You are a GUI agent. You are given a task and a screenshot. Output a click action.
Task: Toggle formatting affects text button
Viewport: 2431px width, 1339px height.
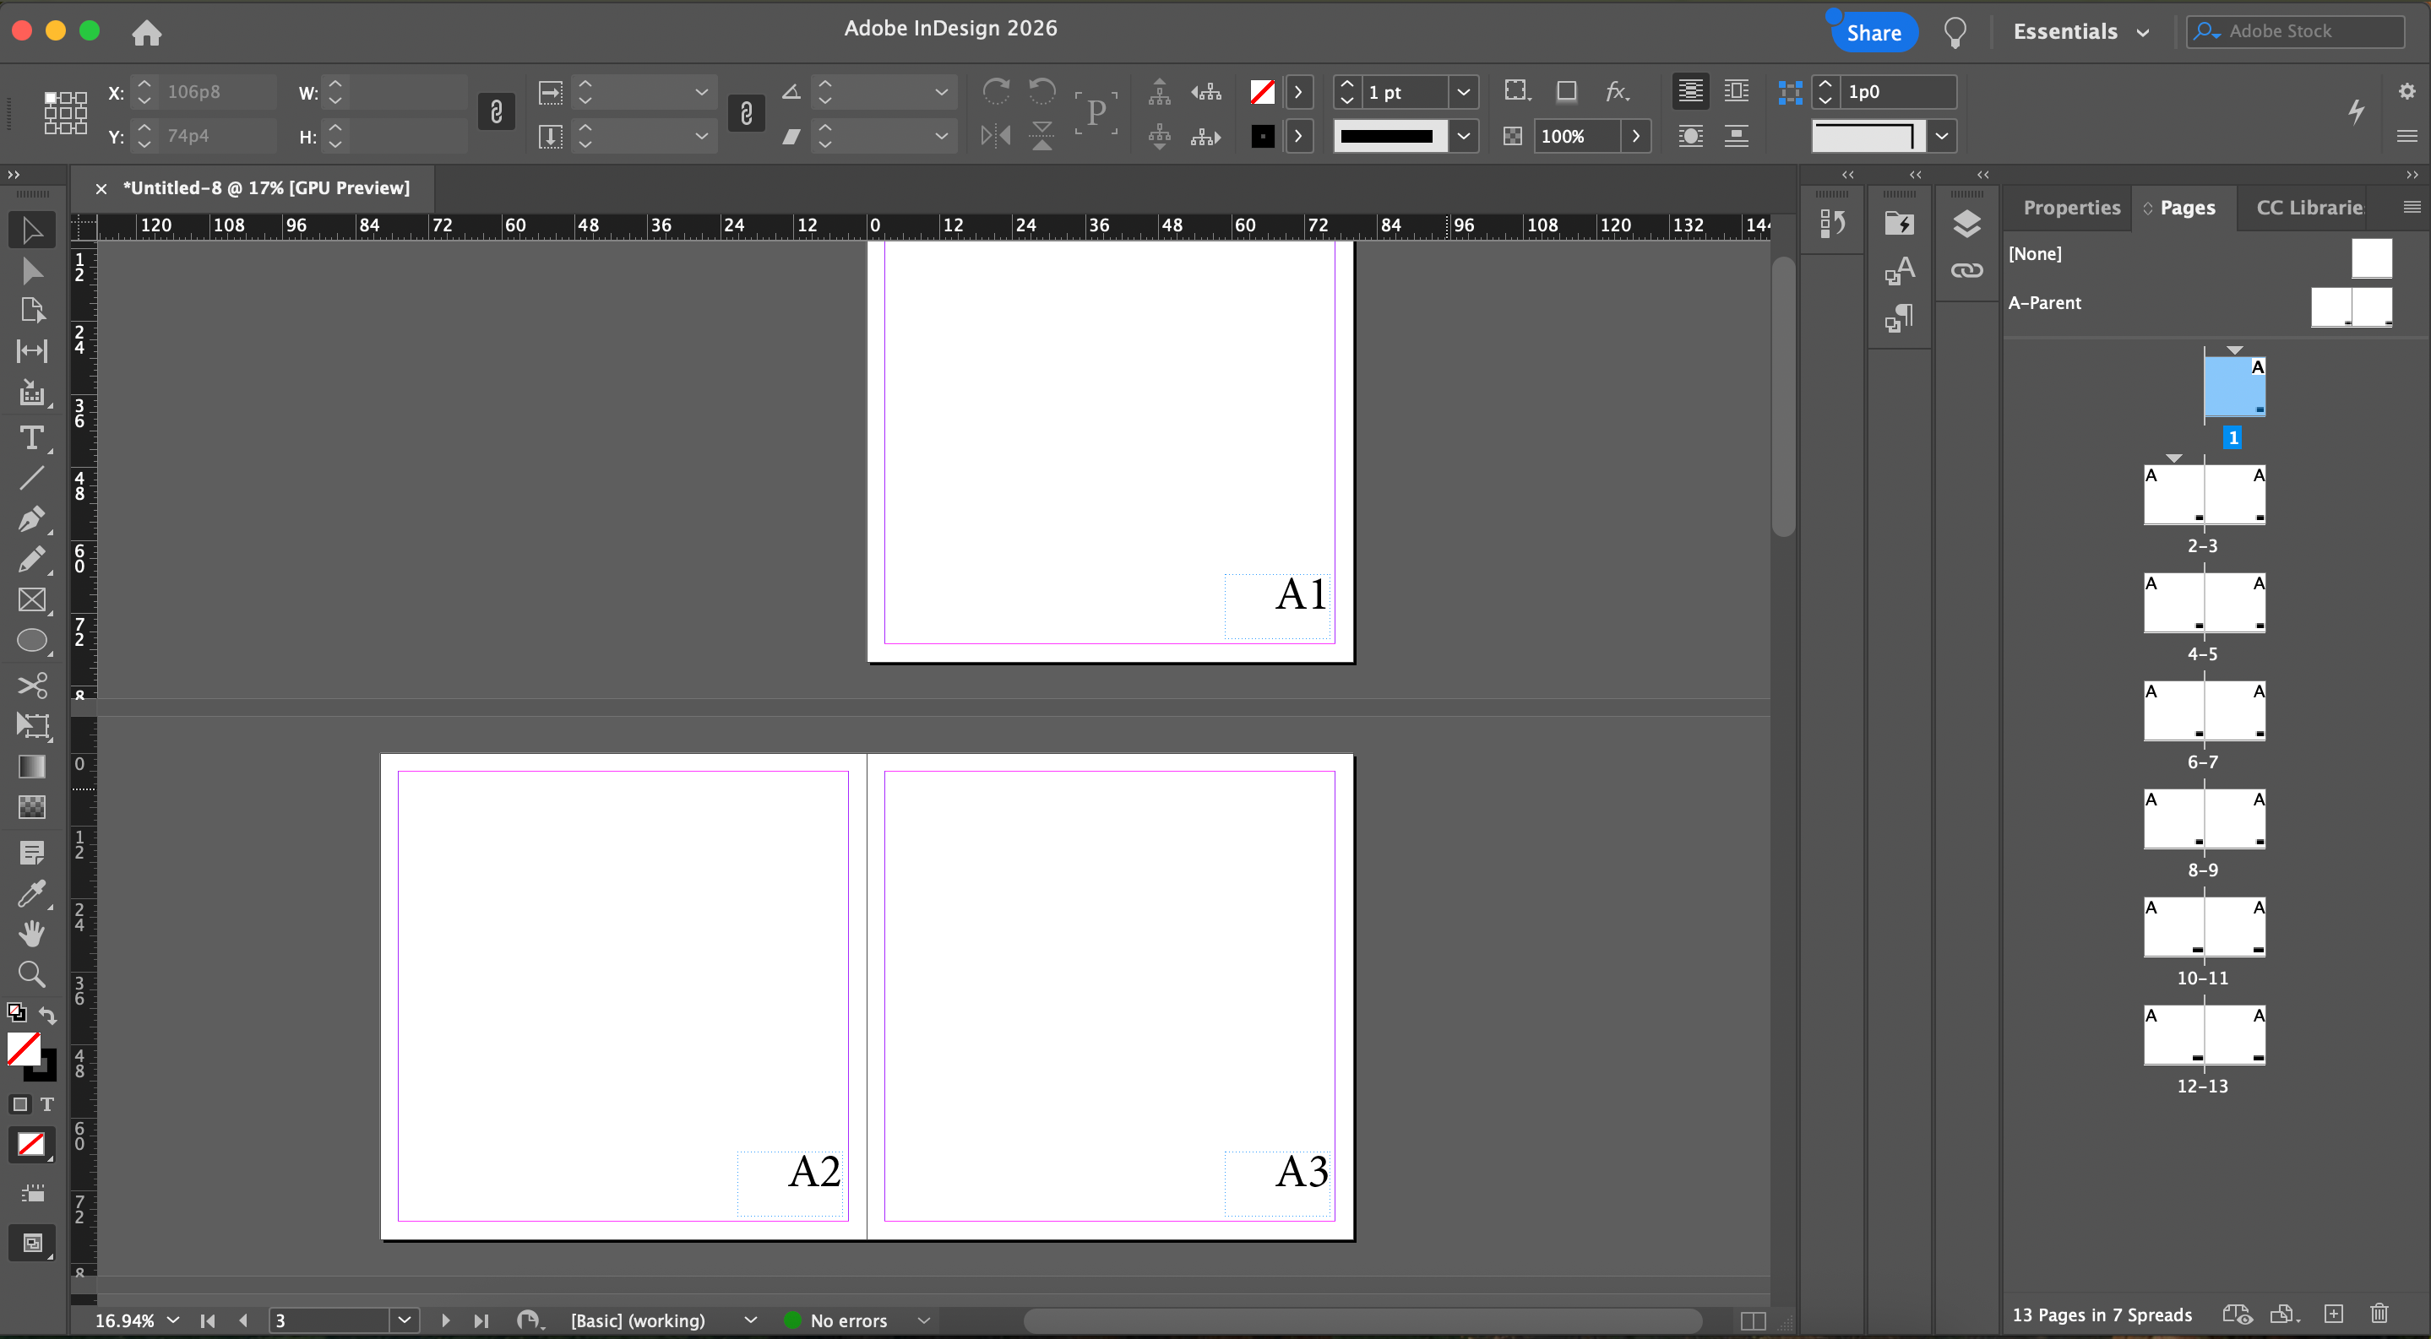coord(47,1104)
